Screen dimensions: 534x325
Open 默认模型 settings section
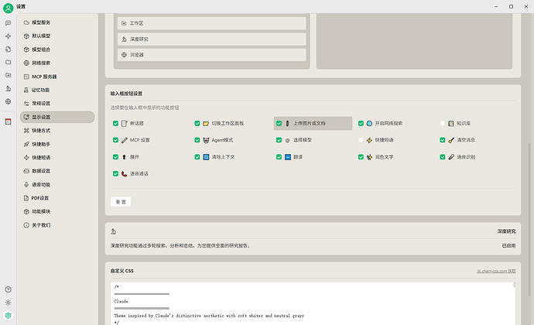(56, 36)
